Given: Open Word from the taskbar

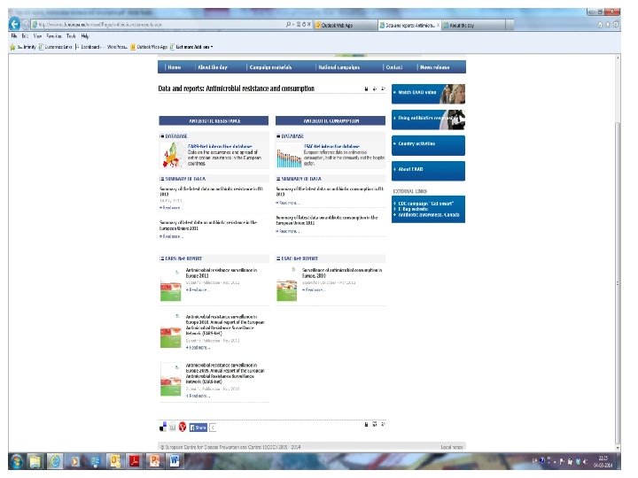Looking at the screenshot, I should tap(175, 461).
